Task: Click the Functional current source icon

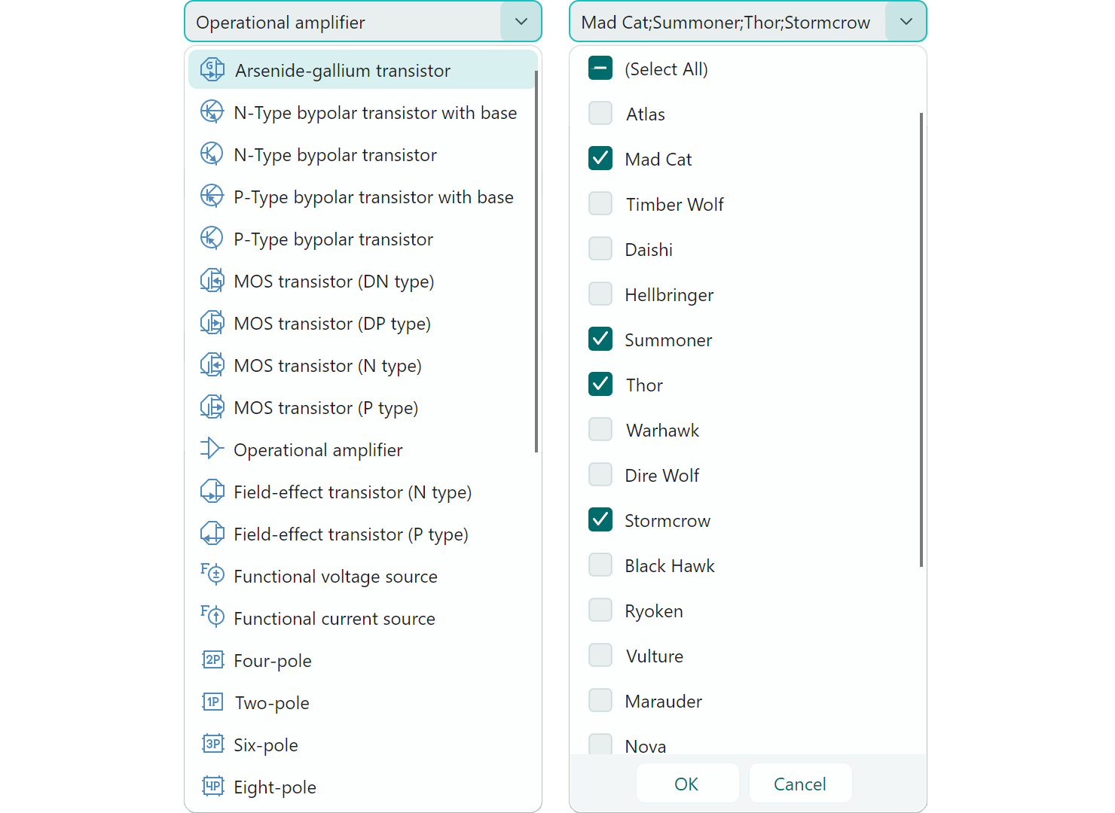Action: point(212,617)
